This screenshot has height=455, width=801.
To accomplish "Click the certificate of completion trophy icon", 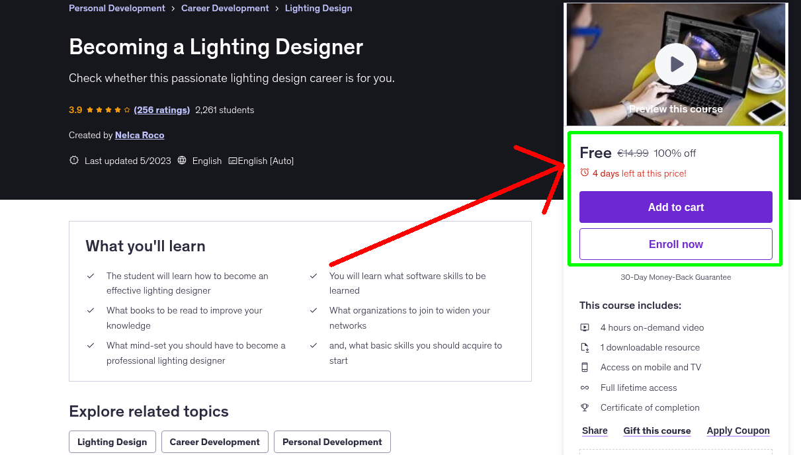I will (x=585, y=407).
